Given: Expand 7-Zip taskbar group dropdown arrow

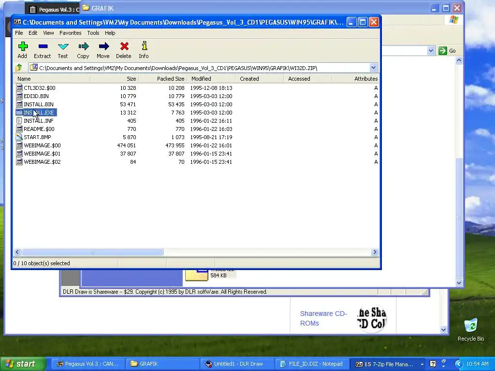Looking at the screenshot, I should (422, 364).
